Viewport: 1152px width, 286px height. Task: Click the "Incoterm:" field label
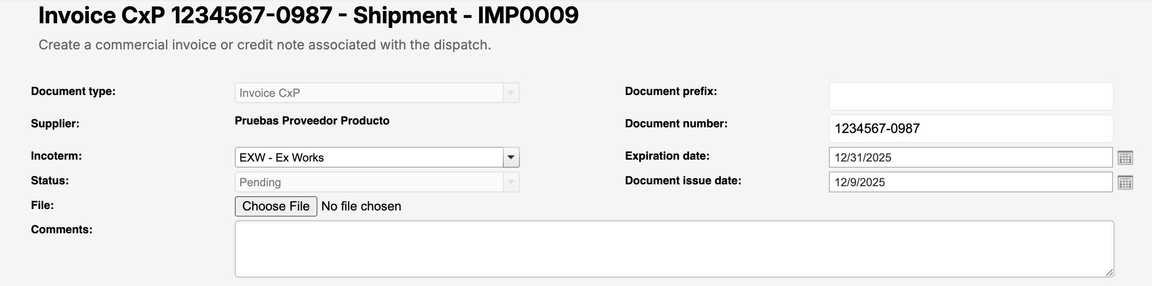point(56,156)
